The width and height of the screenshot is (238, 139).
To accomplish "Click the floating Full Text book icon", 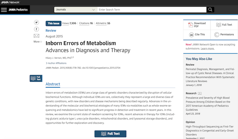I will pos(36,79).
